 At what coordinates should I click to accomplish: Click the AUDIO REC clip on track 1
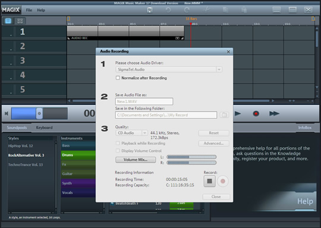125,33
